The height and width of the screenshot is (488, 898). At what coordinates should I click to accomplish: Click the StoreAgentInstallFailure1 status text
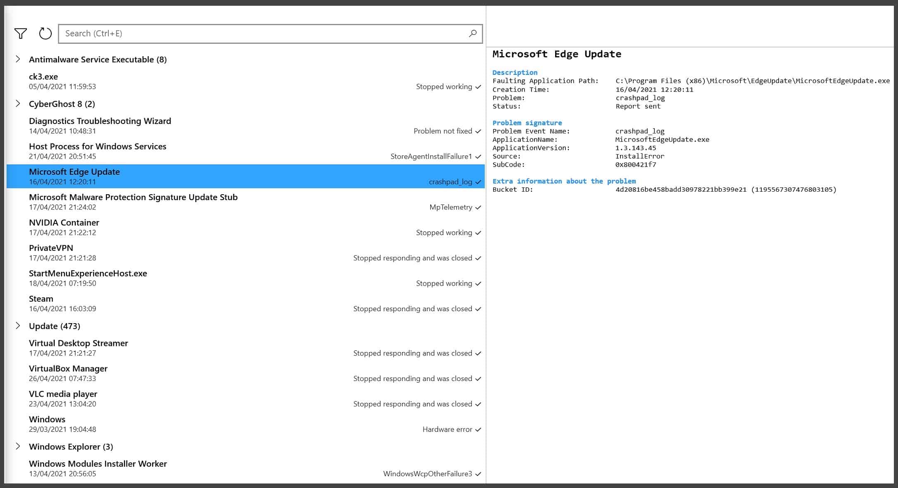coord(431,156)
